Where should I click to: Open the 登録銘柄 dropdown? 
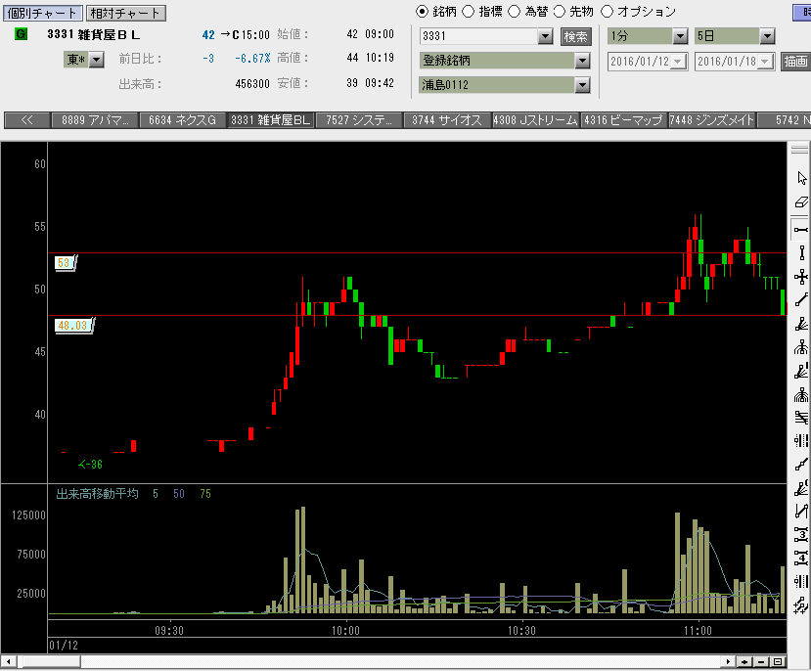coord(582,61)
